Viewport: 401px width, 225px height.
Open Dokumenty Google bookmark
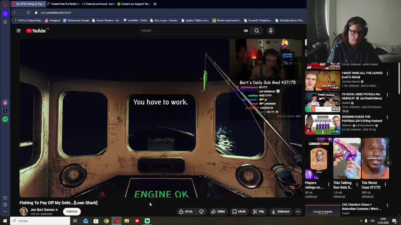point(76,20)
